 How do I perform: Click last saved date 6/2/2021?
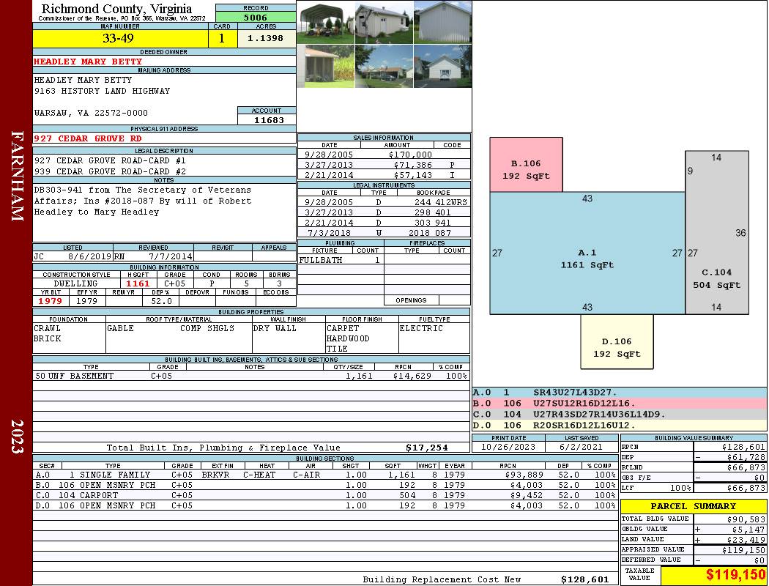point(582,447)
